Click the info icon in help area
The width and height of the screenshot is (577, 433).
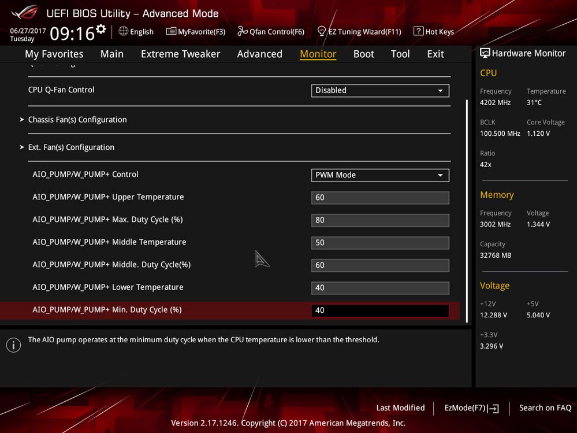pyautogui.click(x=14, y=345)
